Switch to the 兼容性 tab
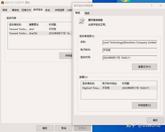Image resolution: width=165 pixels, height=132 pixels. click(15, 10)
